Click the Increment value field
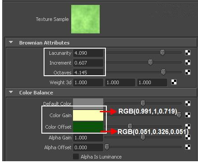Viewport: 198px width, 163px height. pyautogui.click(x=88, y=63)
